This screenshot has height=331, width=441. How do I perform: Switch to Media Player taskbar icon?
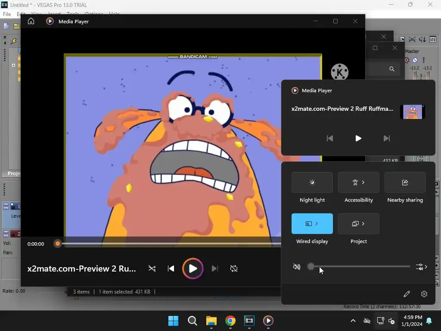click(268, 321)
